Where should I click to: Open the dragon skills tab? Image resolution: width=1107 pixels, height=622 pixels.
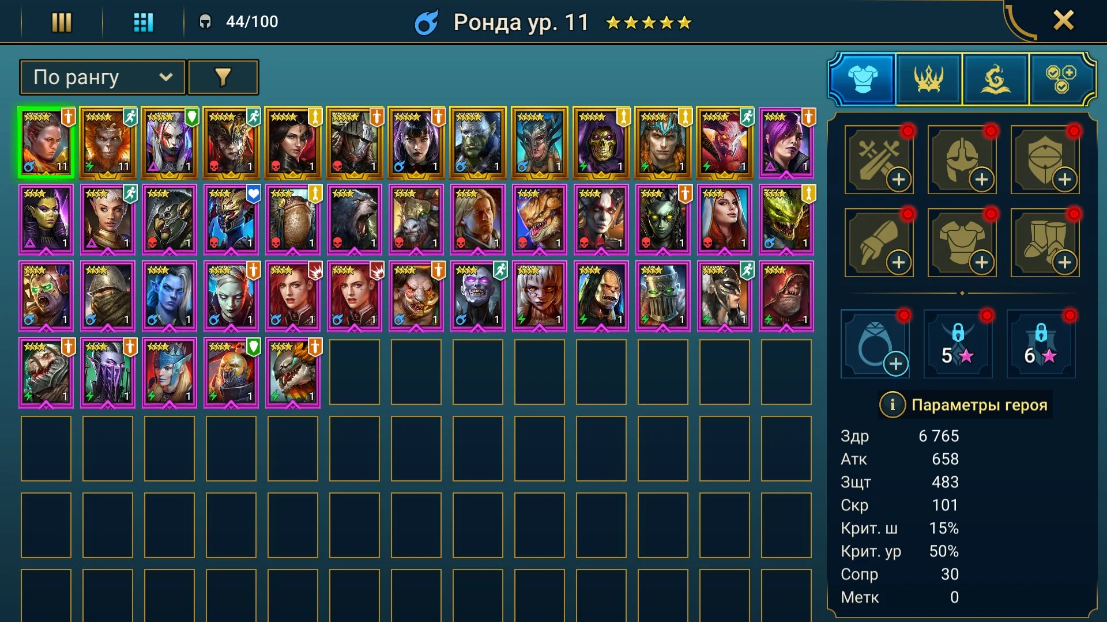(x=996, y=79)
